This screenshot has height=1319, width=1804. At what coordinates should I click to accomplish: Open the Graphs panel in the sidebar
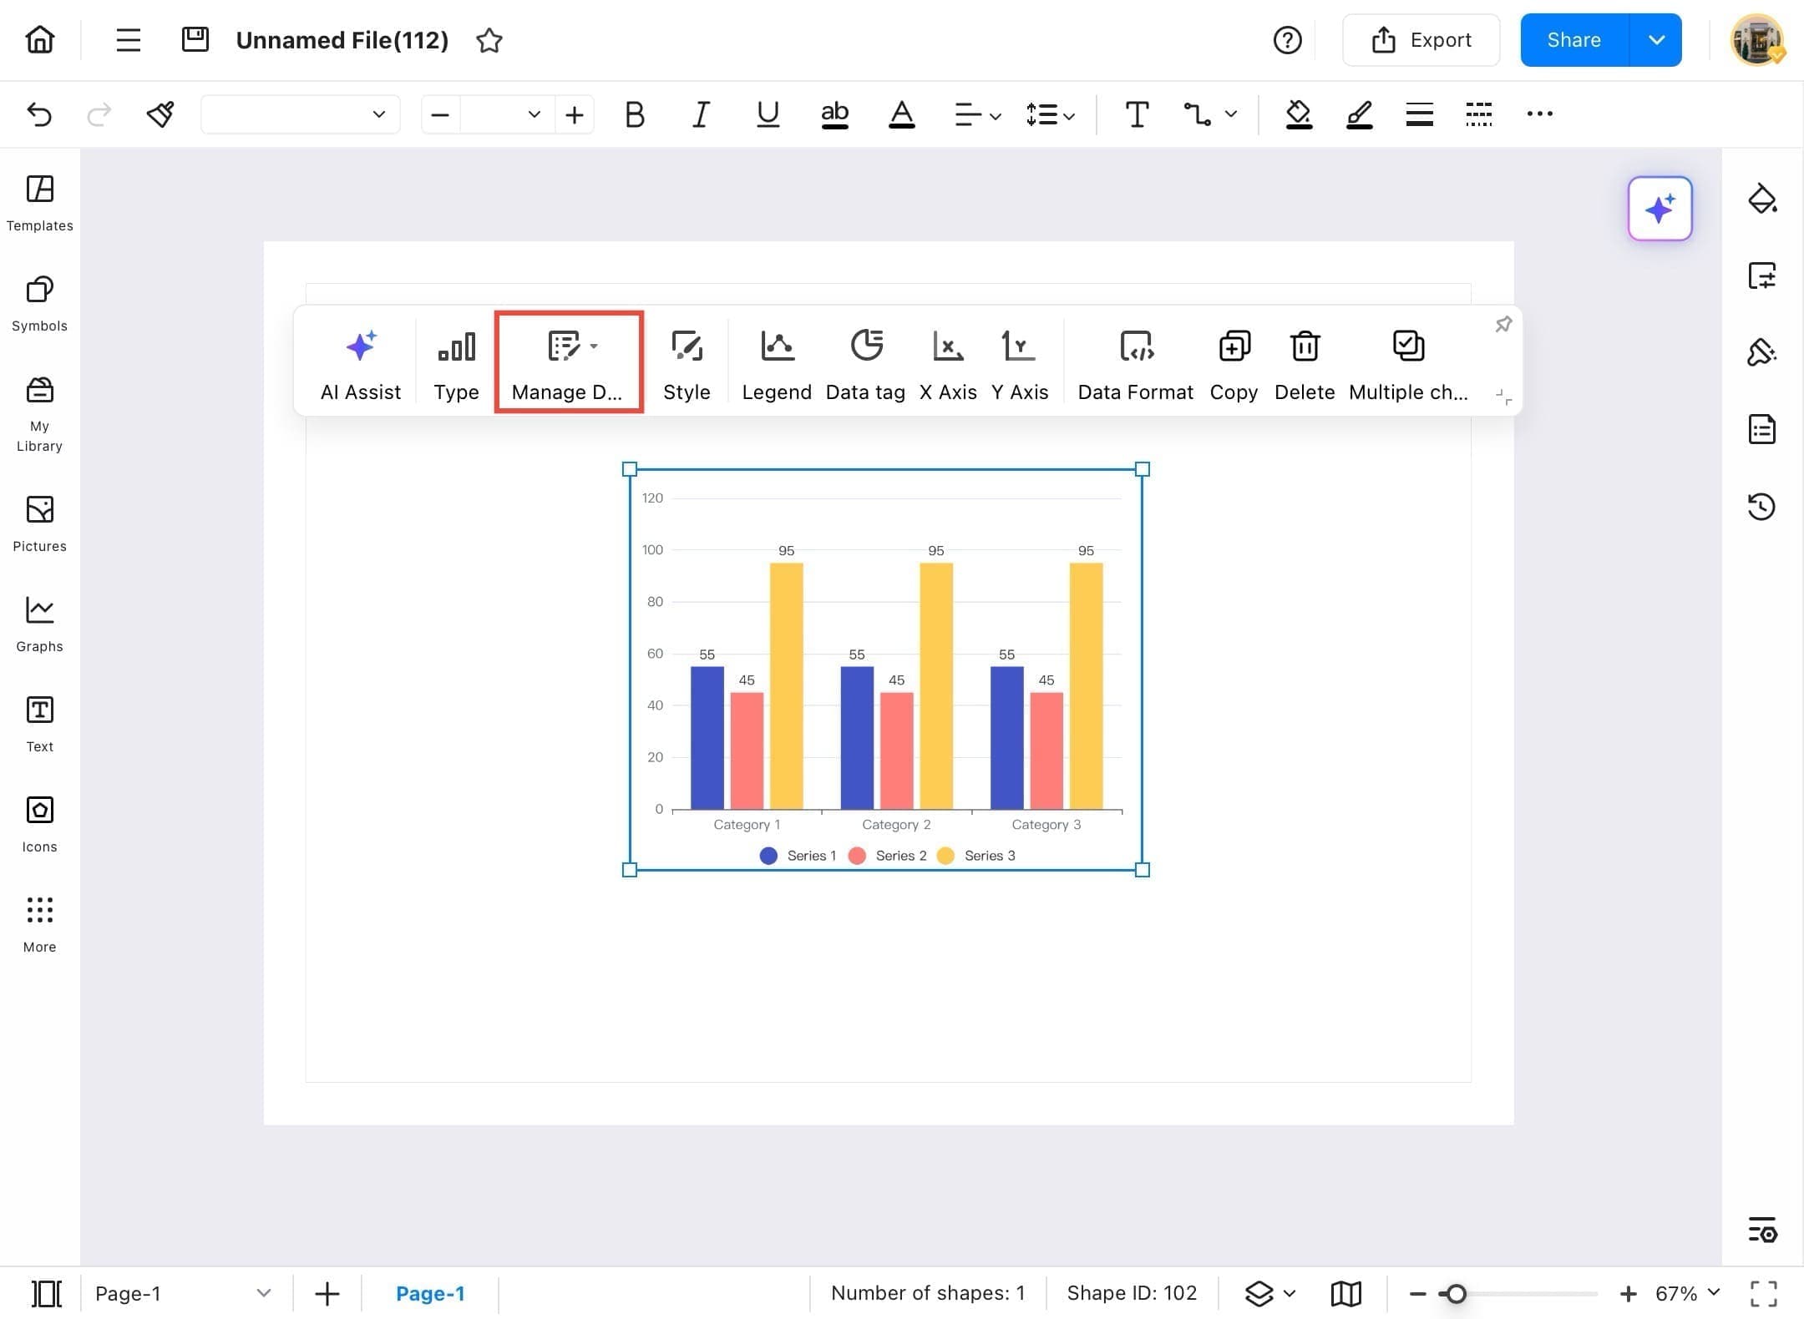click(38, 622)
